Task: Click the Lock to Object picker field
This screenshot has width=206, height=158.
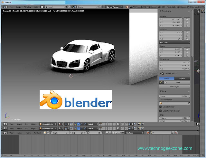Action: [174, 103]
